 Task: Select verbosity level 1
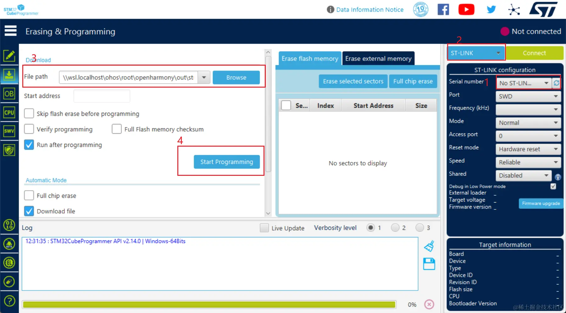(x=371, y=228)
